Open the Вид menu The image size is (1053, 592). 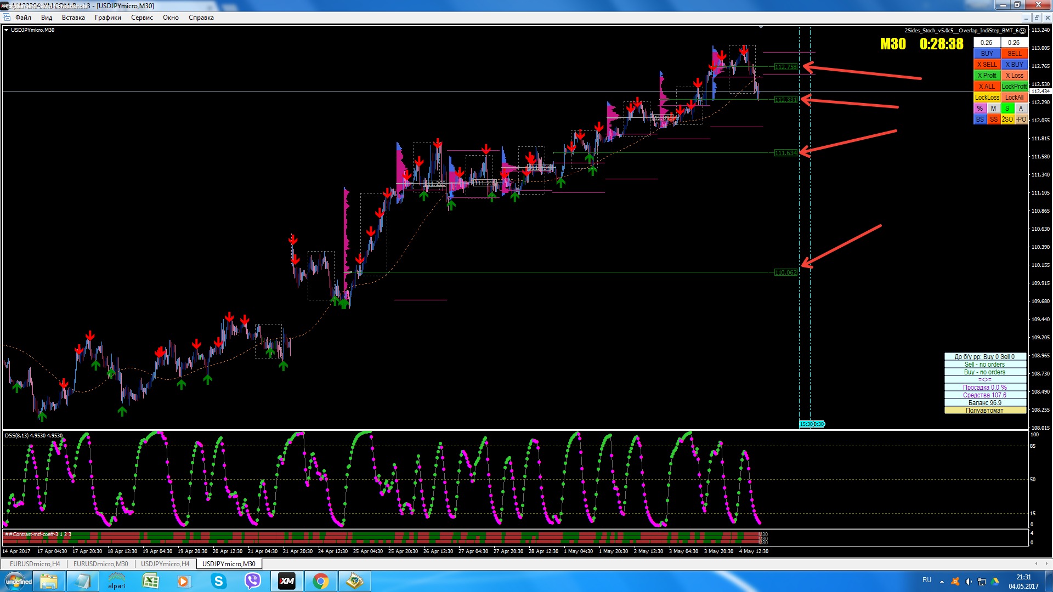pyautogui.click(x=47, y=18)
